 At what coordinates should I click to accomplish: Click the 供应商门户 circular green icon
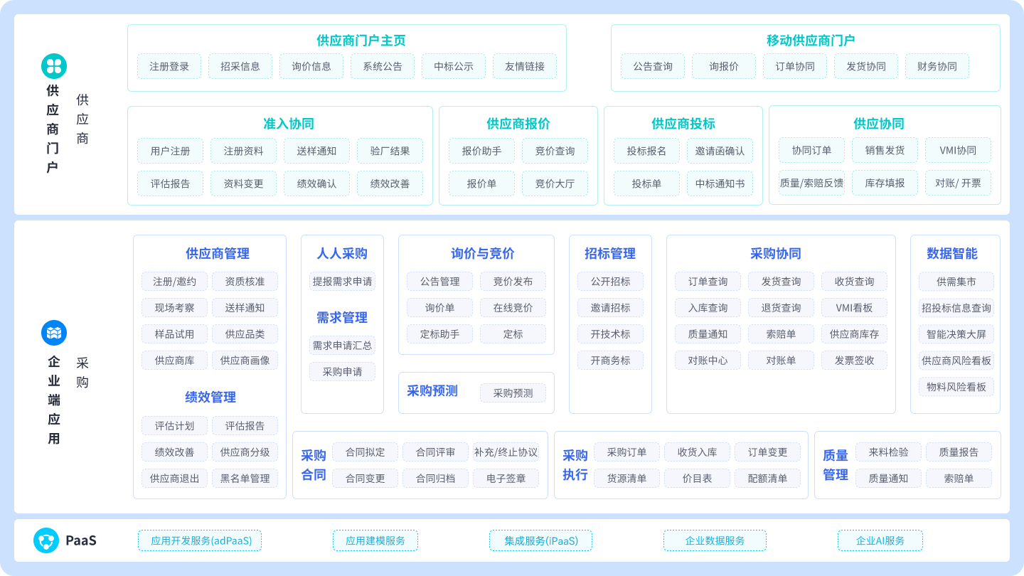tap(54, 65)
